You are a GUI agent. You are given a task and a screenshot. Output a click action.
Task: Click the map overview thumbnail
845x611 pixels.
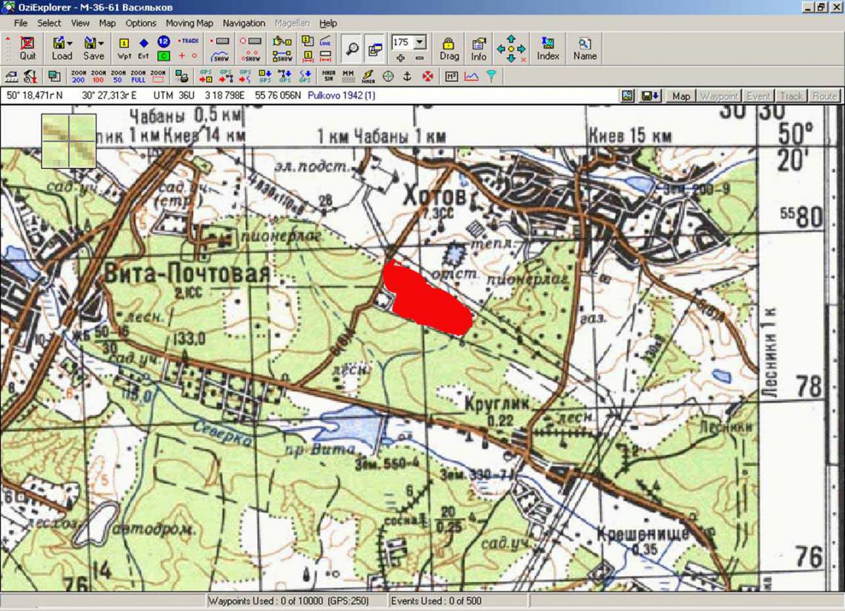point(69,141)
